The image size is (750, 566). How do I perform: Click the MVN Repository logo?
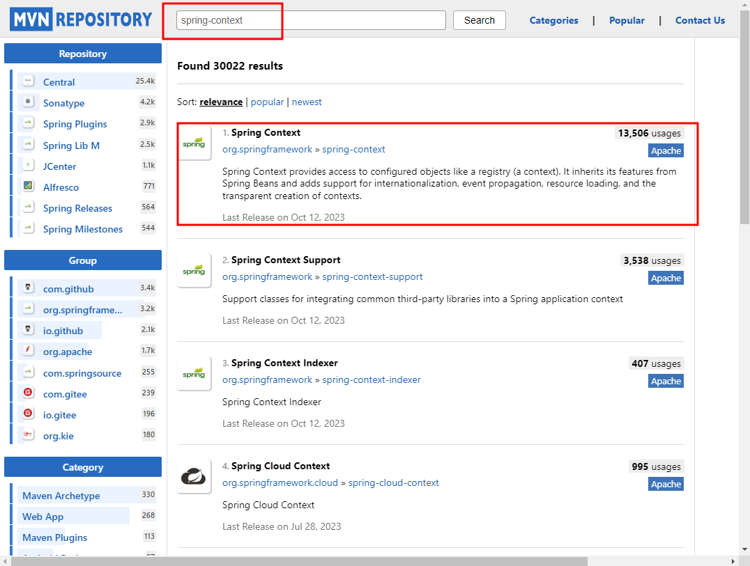pyautogui.click(x=81, y=19)
